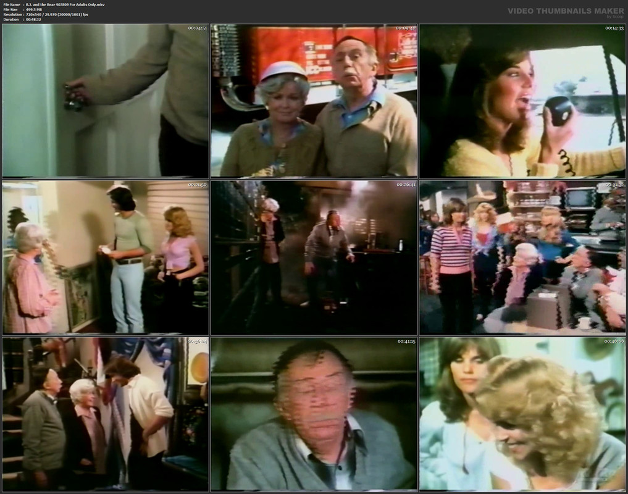The width and height of the screenshot is (628, 494).
Task: Open the thumbnail of a hand on a doorknob
Action: click(x=106, y=101)
